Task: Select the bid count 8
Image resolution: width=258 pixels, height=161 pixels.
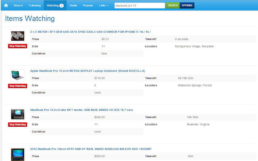Action: coord(95,85)
